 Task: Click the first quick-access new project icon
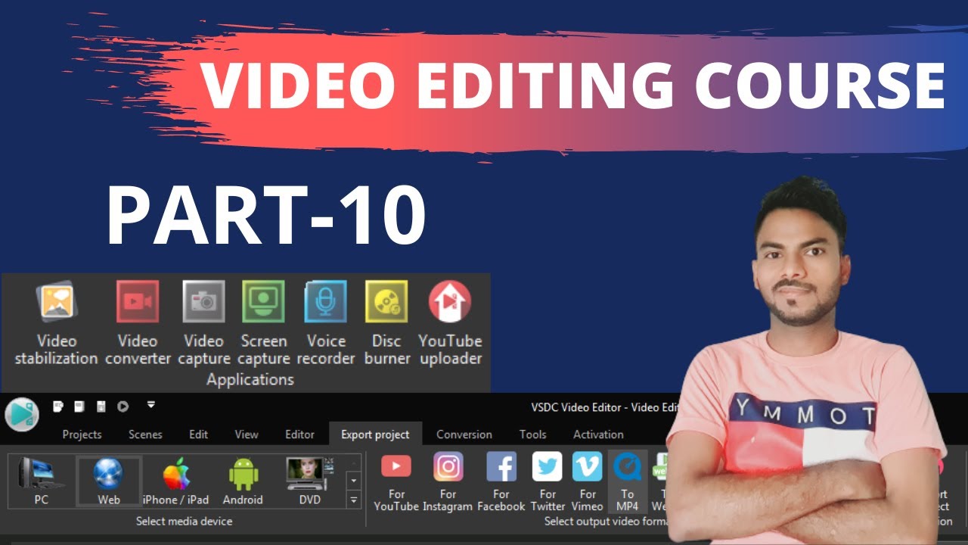pyautogui.click(x=58, y=406)
